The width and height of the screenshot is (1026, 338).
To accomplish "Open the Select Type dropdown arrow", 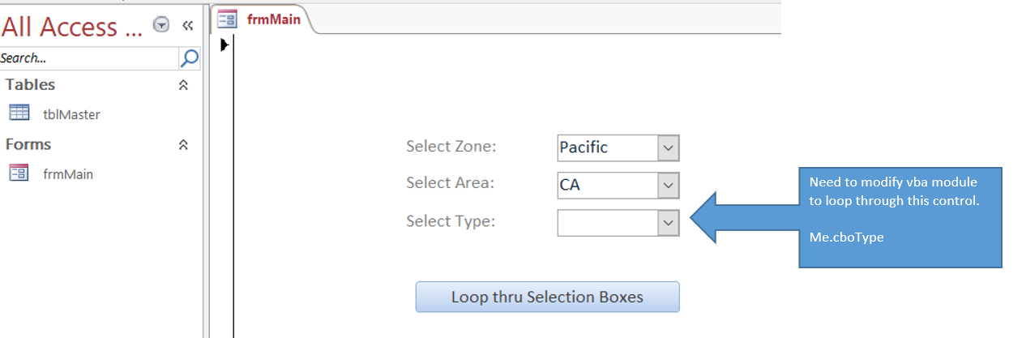I will 668,222.
